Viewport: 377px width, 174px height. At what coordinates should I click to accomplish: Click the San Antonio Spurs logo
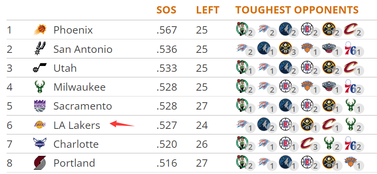(40, 49)
